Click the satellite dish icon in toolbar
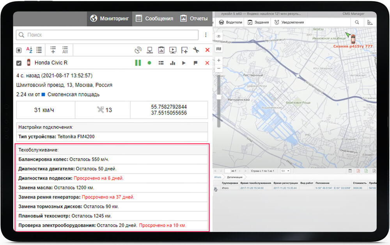The width and height of the screenshot is (390, 245). tap(138, 50)
